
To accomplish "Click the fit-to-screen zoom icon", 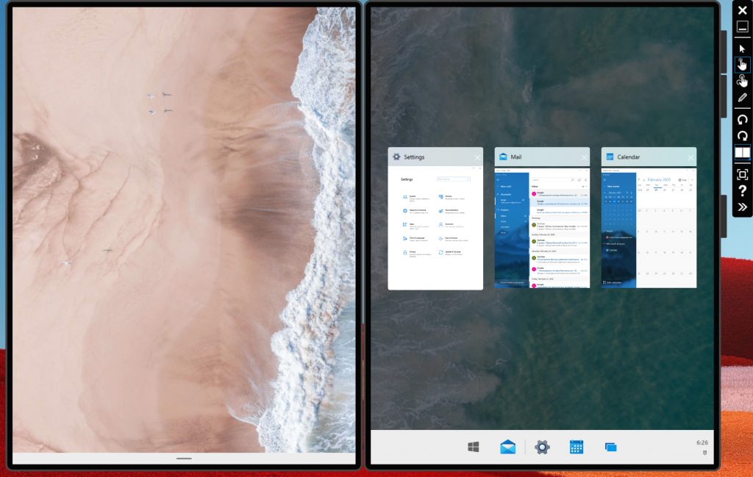I will [742, 174].
